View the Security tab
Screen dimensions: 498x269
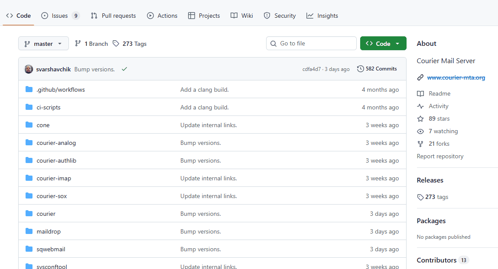(x=280, y=16)
